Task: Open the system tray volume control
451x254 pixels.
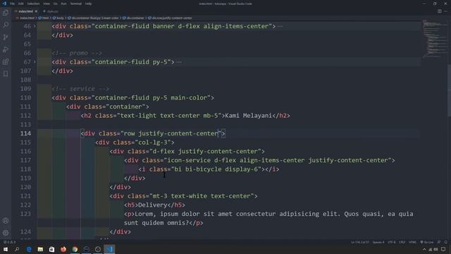Action: click(436, 249)
